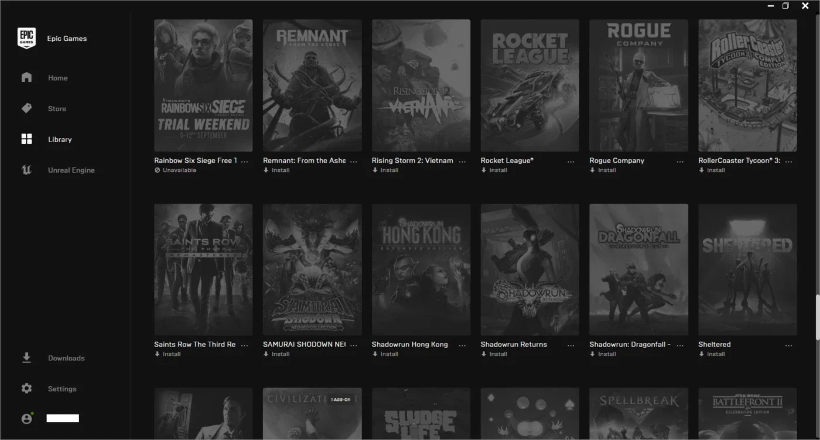Click the Epic Games logo icon
The image size is (820, 440).
coord(26,39)
